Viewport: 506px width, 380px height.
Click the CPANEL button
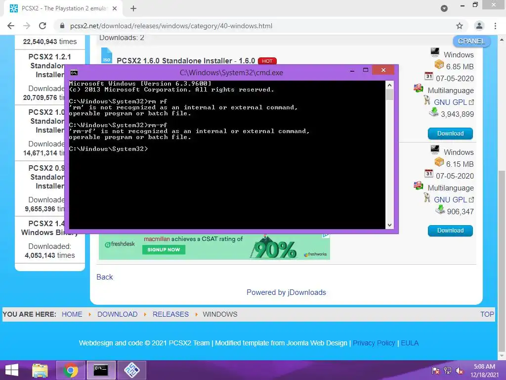(471, 41)
